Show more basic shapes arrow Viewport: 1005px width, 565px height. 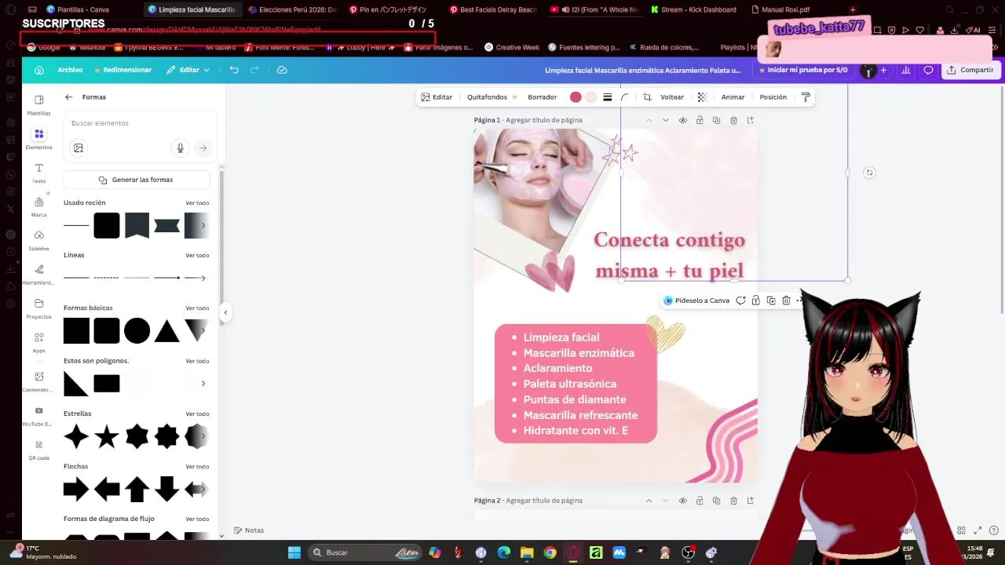[x=203, y=330]
